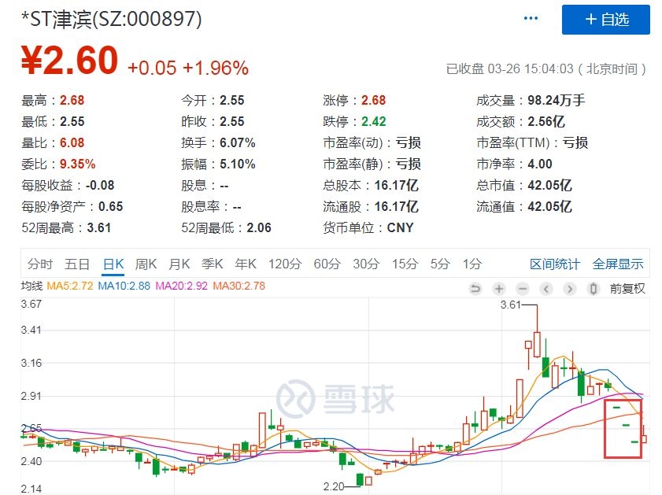Viewport: 662px width, 495px height.
Task: Switch to the 5分 chart tab
Action: [440, 264]
